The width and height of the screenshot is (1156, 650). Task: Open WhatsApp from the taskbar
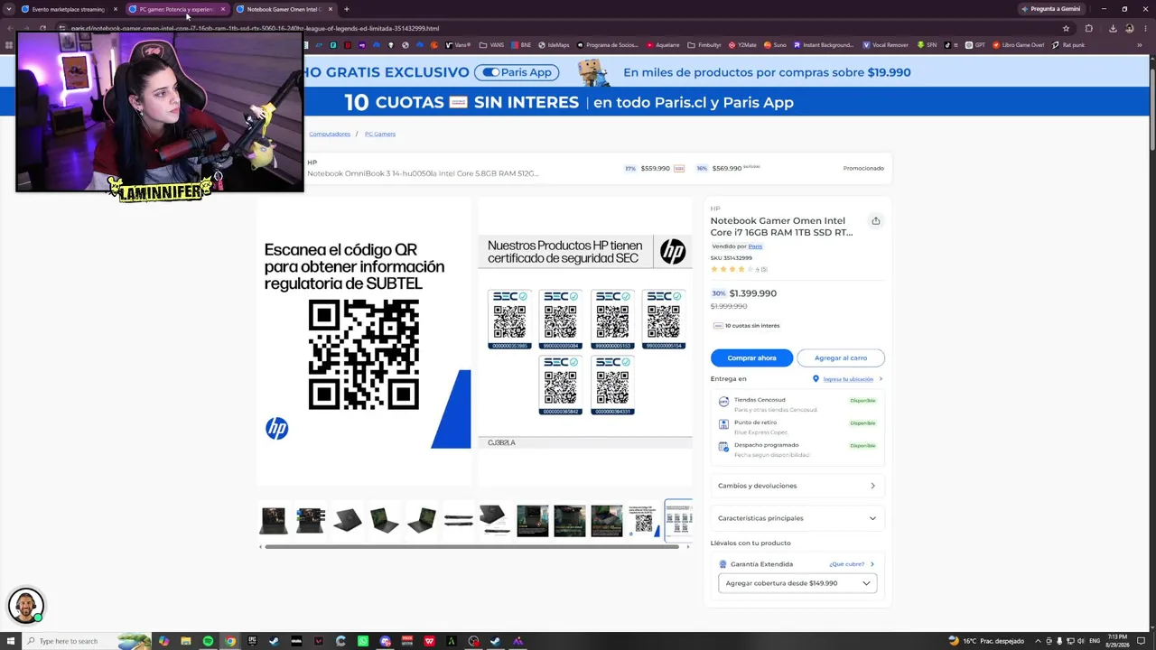click(363, 641)
